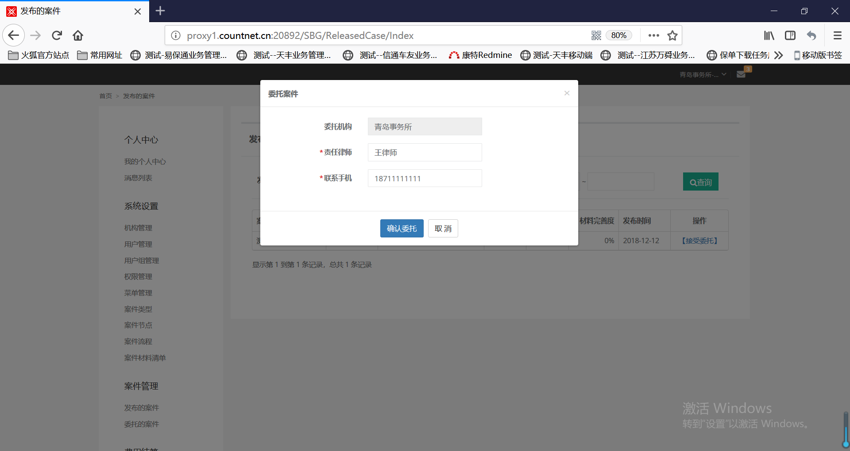850x451 pixels.
Task: Open 委托的案件 in sidebar
Action: (142, 424)
